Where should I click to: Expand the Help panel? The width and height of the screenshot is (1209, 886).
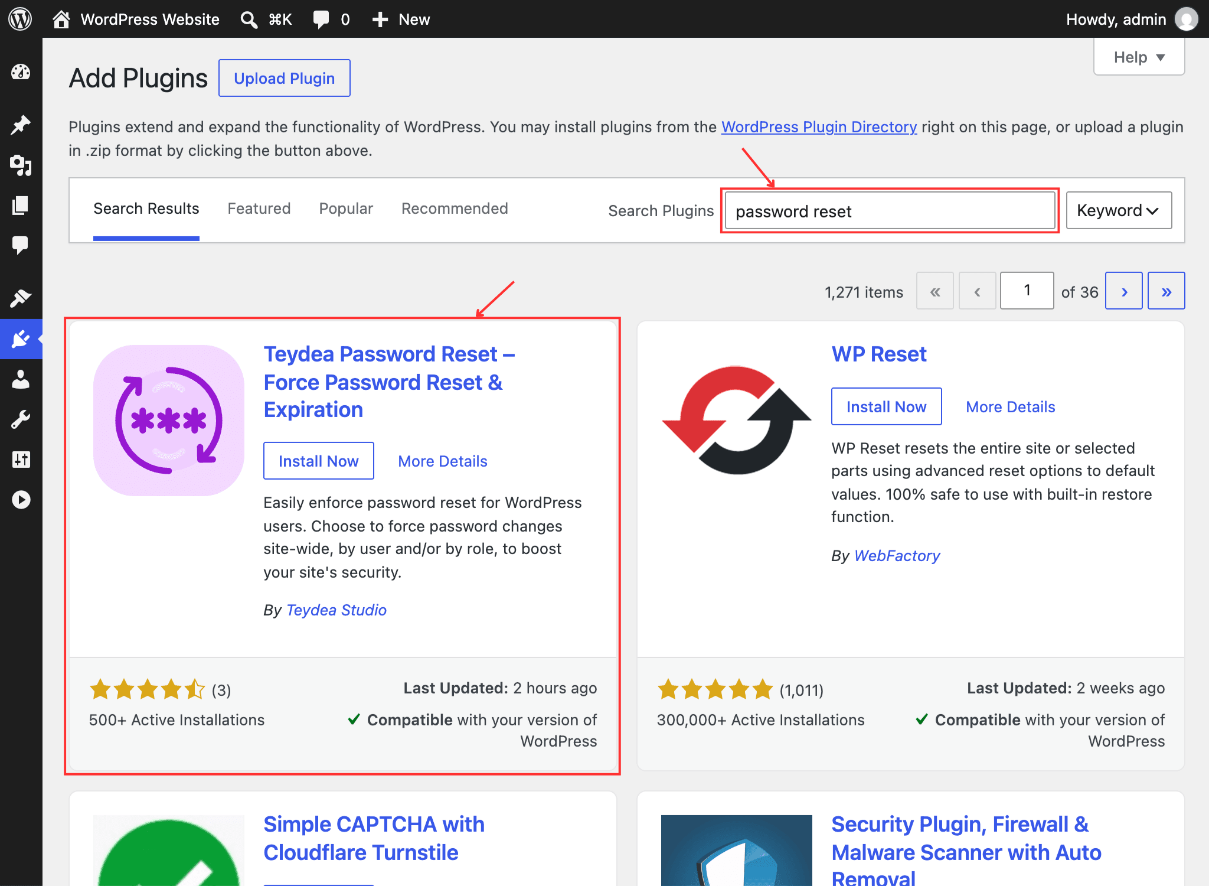[x=1139, y=57]
